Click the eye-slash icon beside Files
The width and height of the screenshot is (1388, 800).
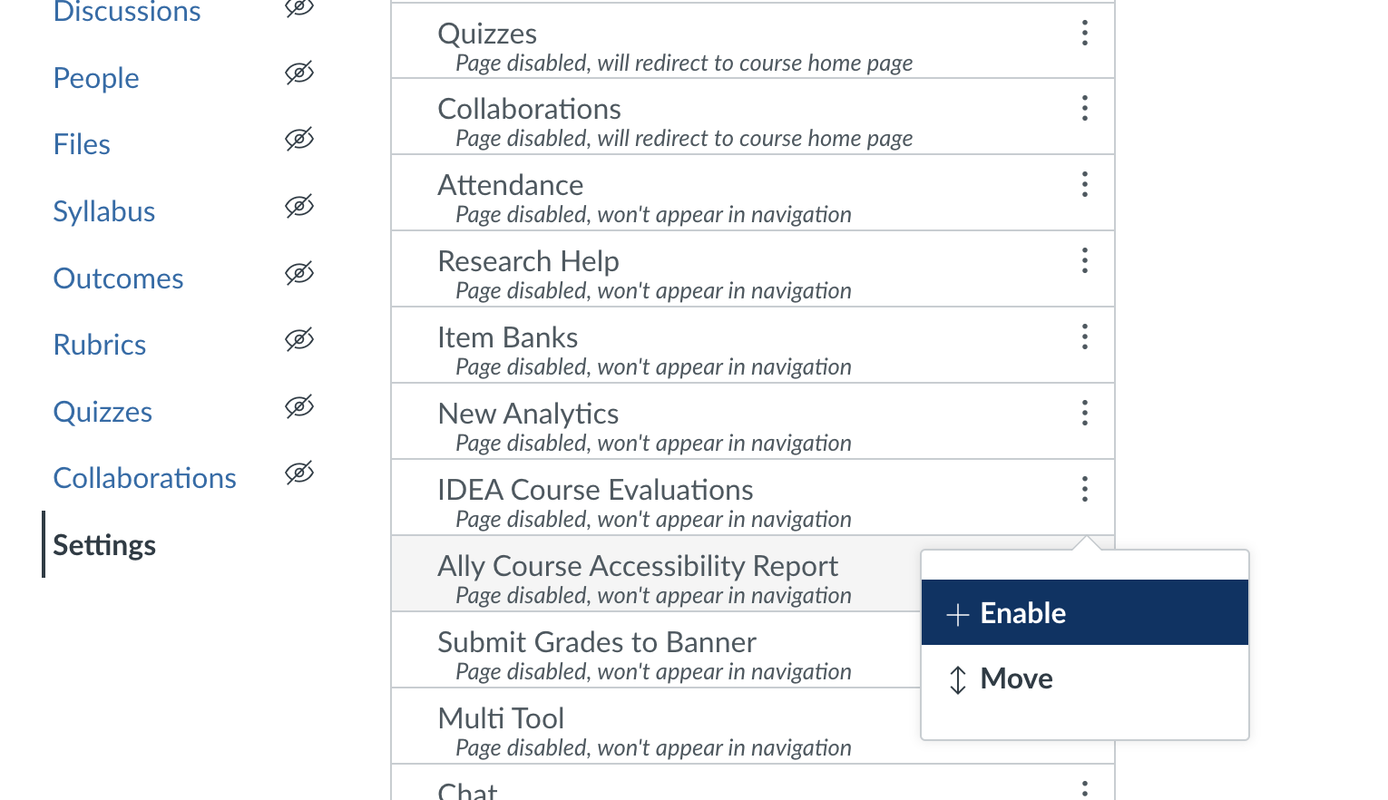299,140
